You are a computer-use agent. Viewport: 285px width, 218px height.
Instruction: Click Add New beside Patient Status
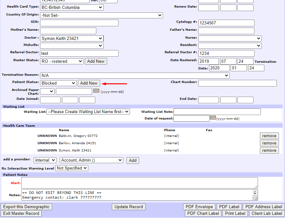click(89, 83)
